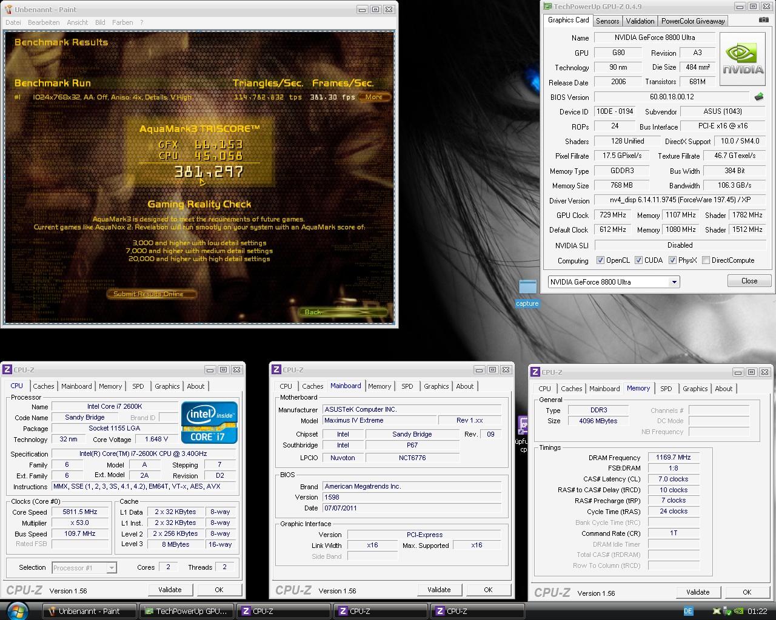Toggle the OpenCL checkbox in GPU-Z

[x=600, y=260]
